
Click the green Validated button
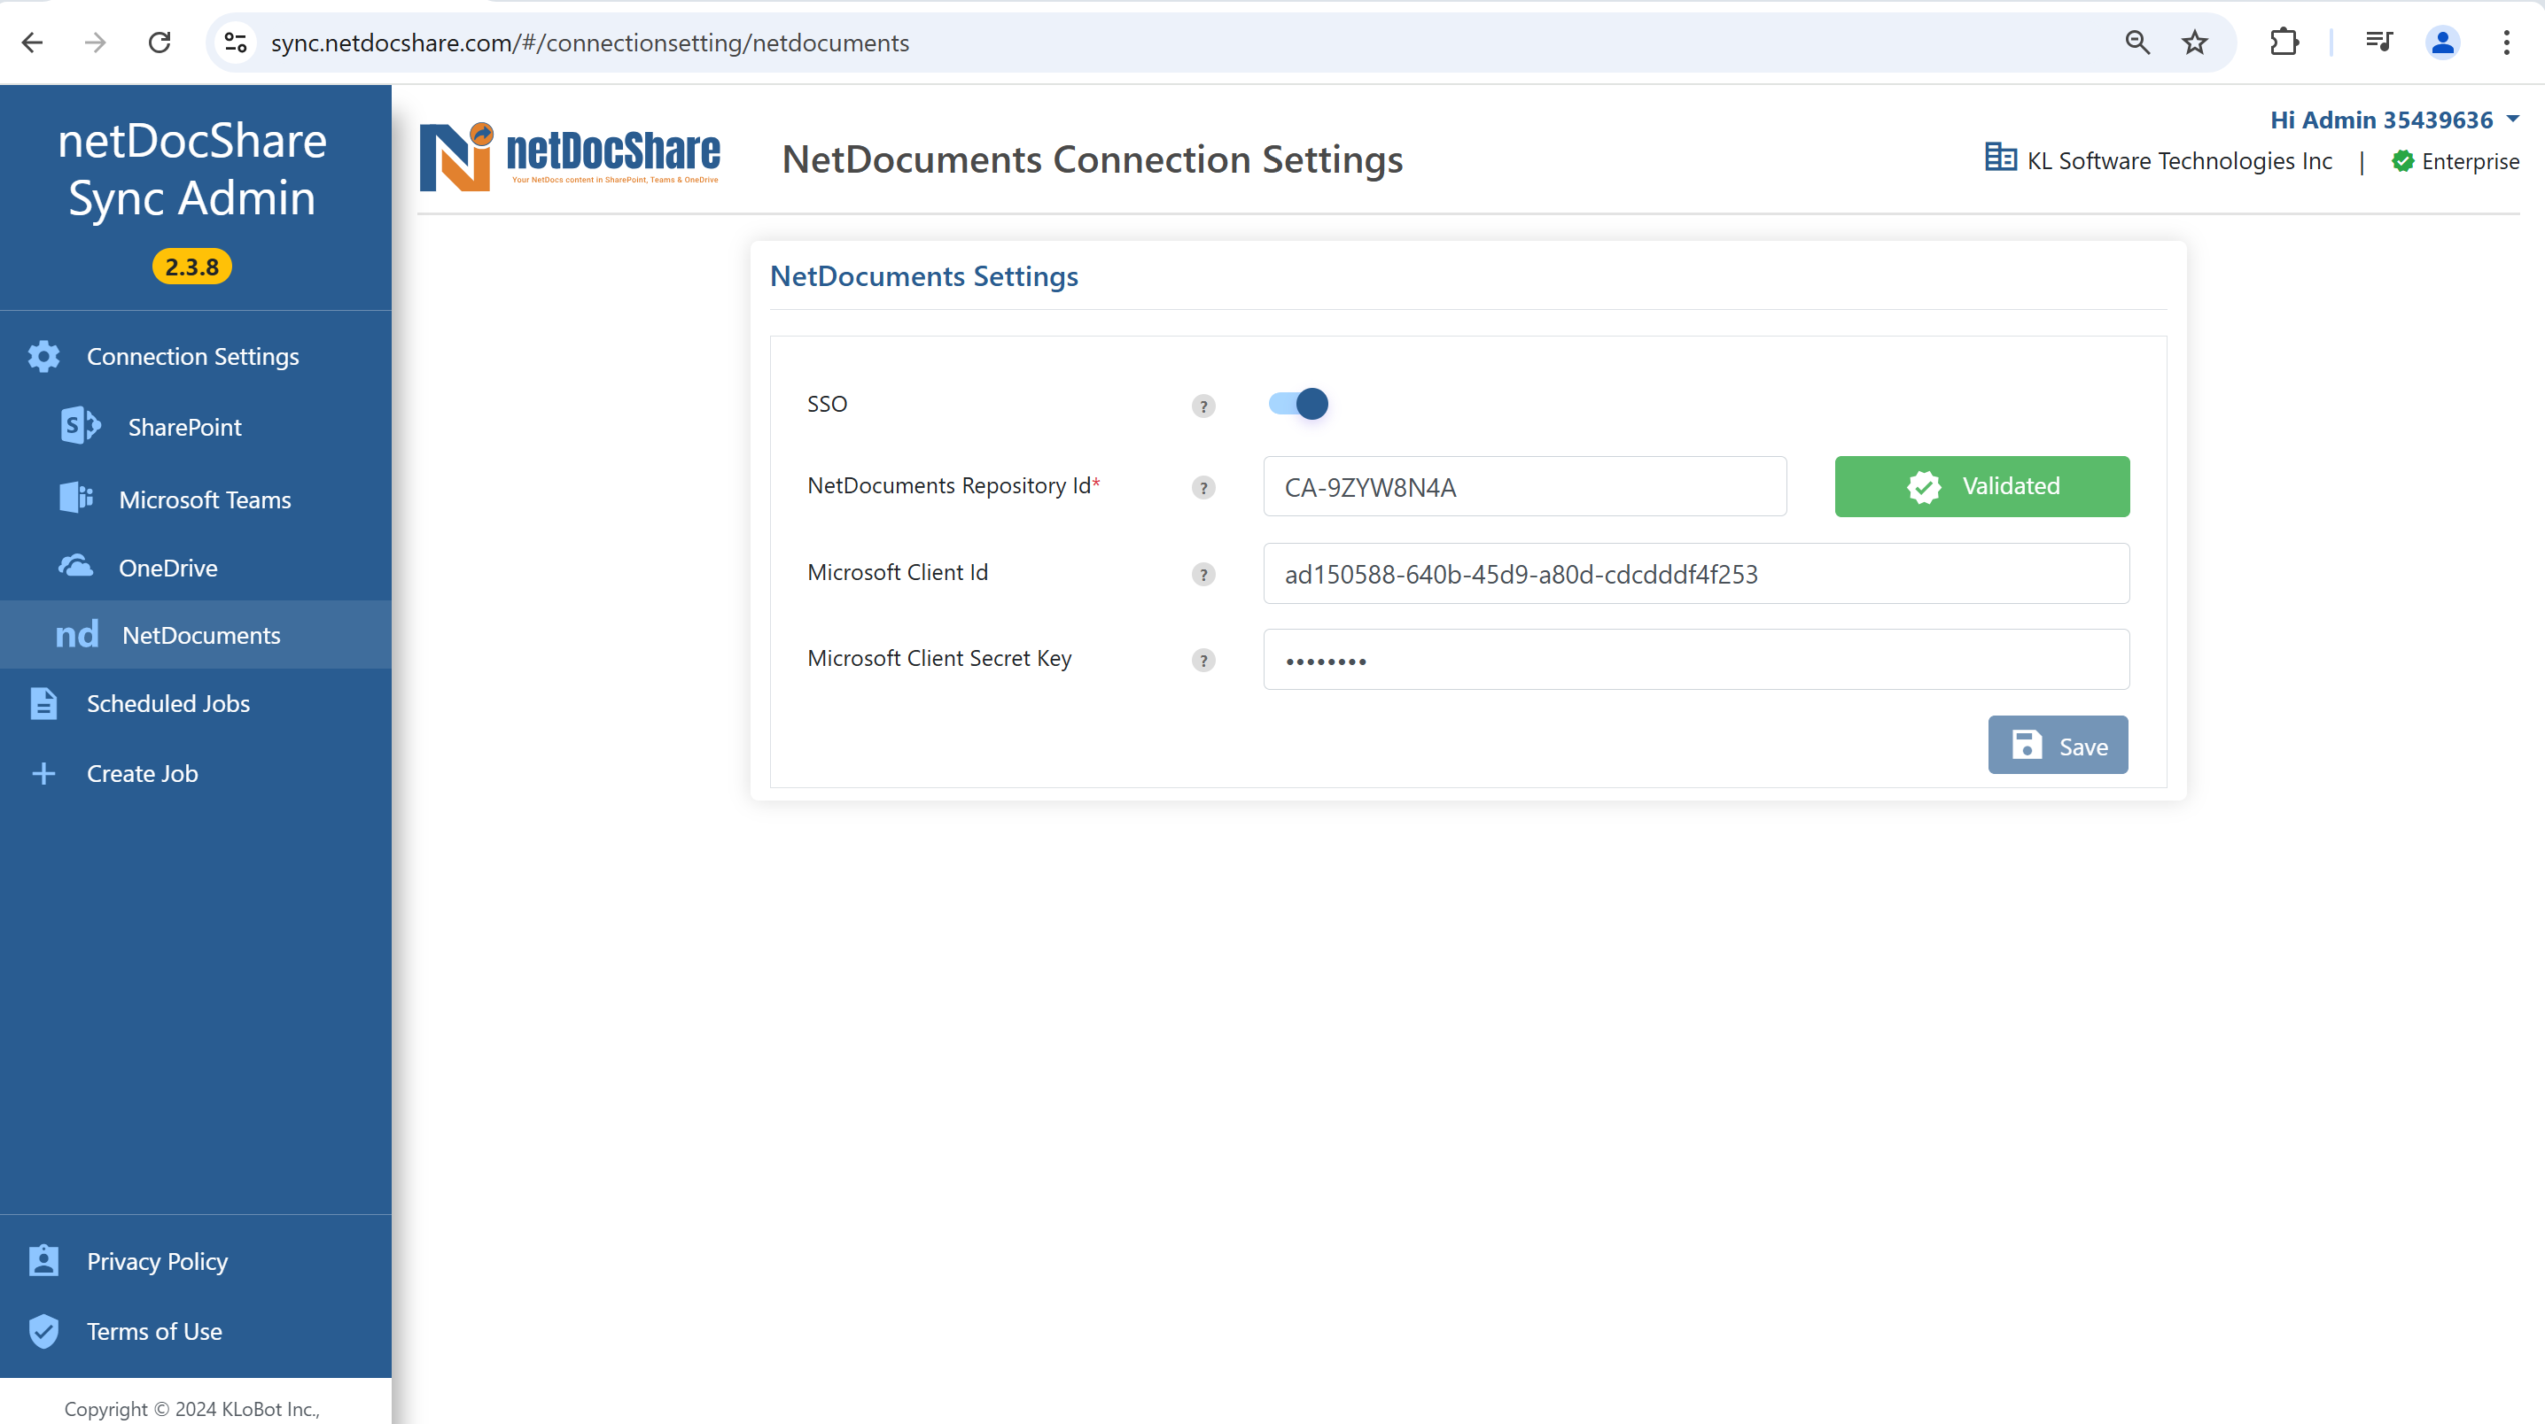1982,486
